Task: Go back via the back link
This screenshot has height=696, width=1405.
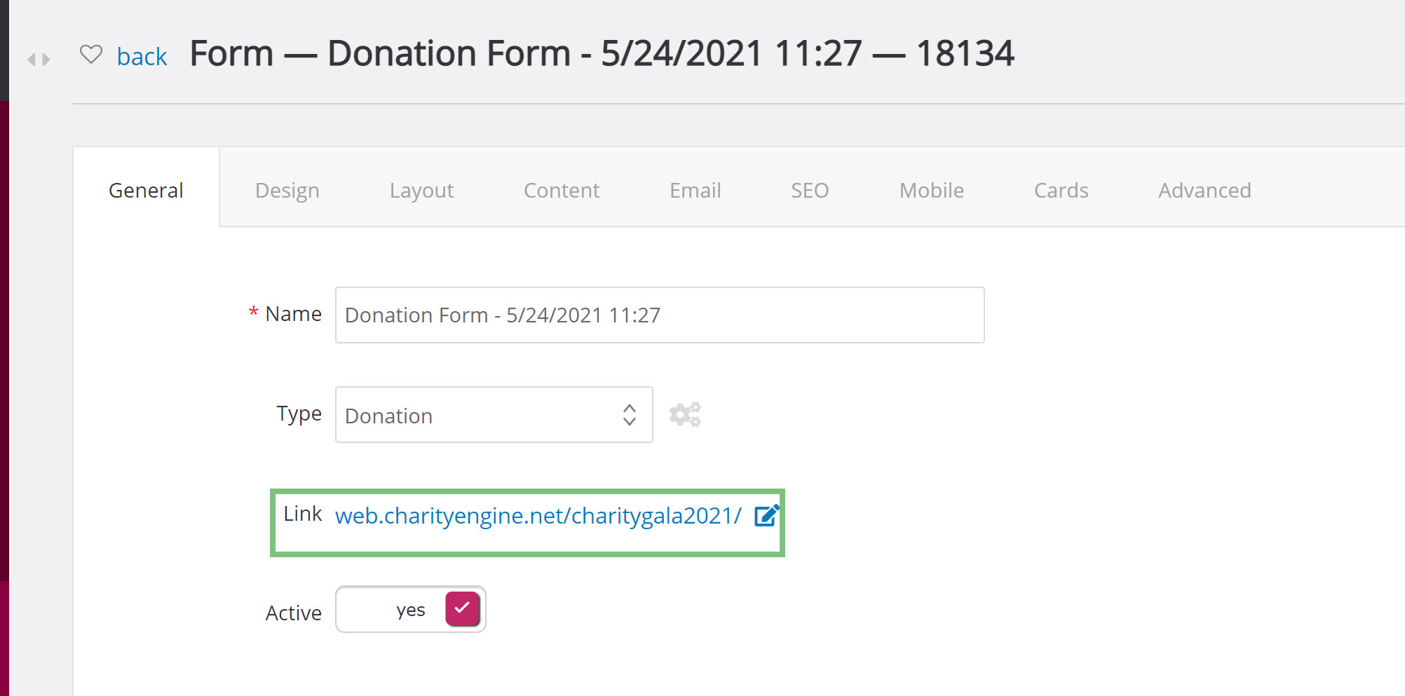Action: pyautogui.click(x=142, y=57)
